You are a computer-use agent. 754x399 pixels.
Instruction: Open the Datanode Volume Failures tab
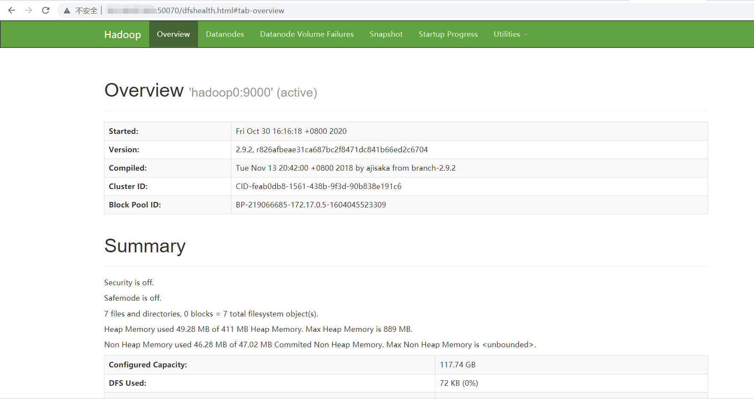307,34
